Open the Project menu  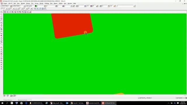tap(5, 3)
